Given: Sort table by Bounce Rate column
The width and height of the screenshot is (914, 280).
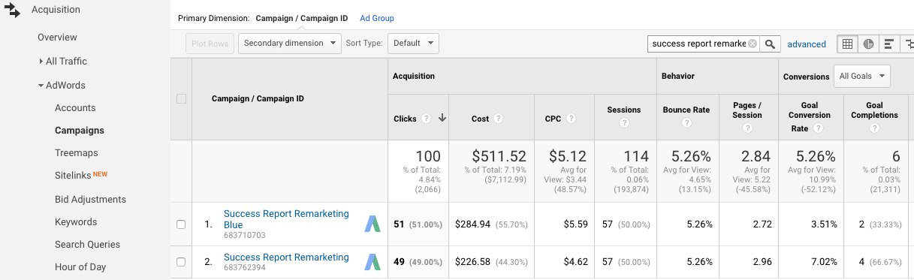Looking at the screenshot, I should [686, 110].
